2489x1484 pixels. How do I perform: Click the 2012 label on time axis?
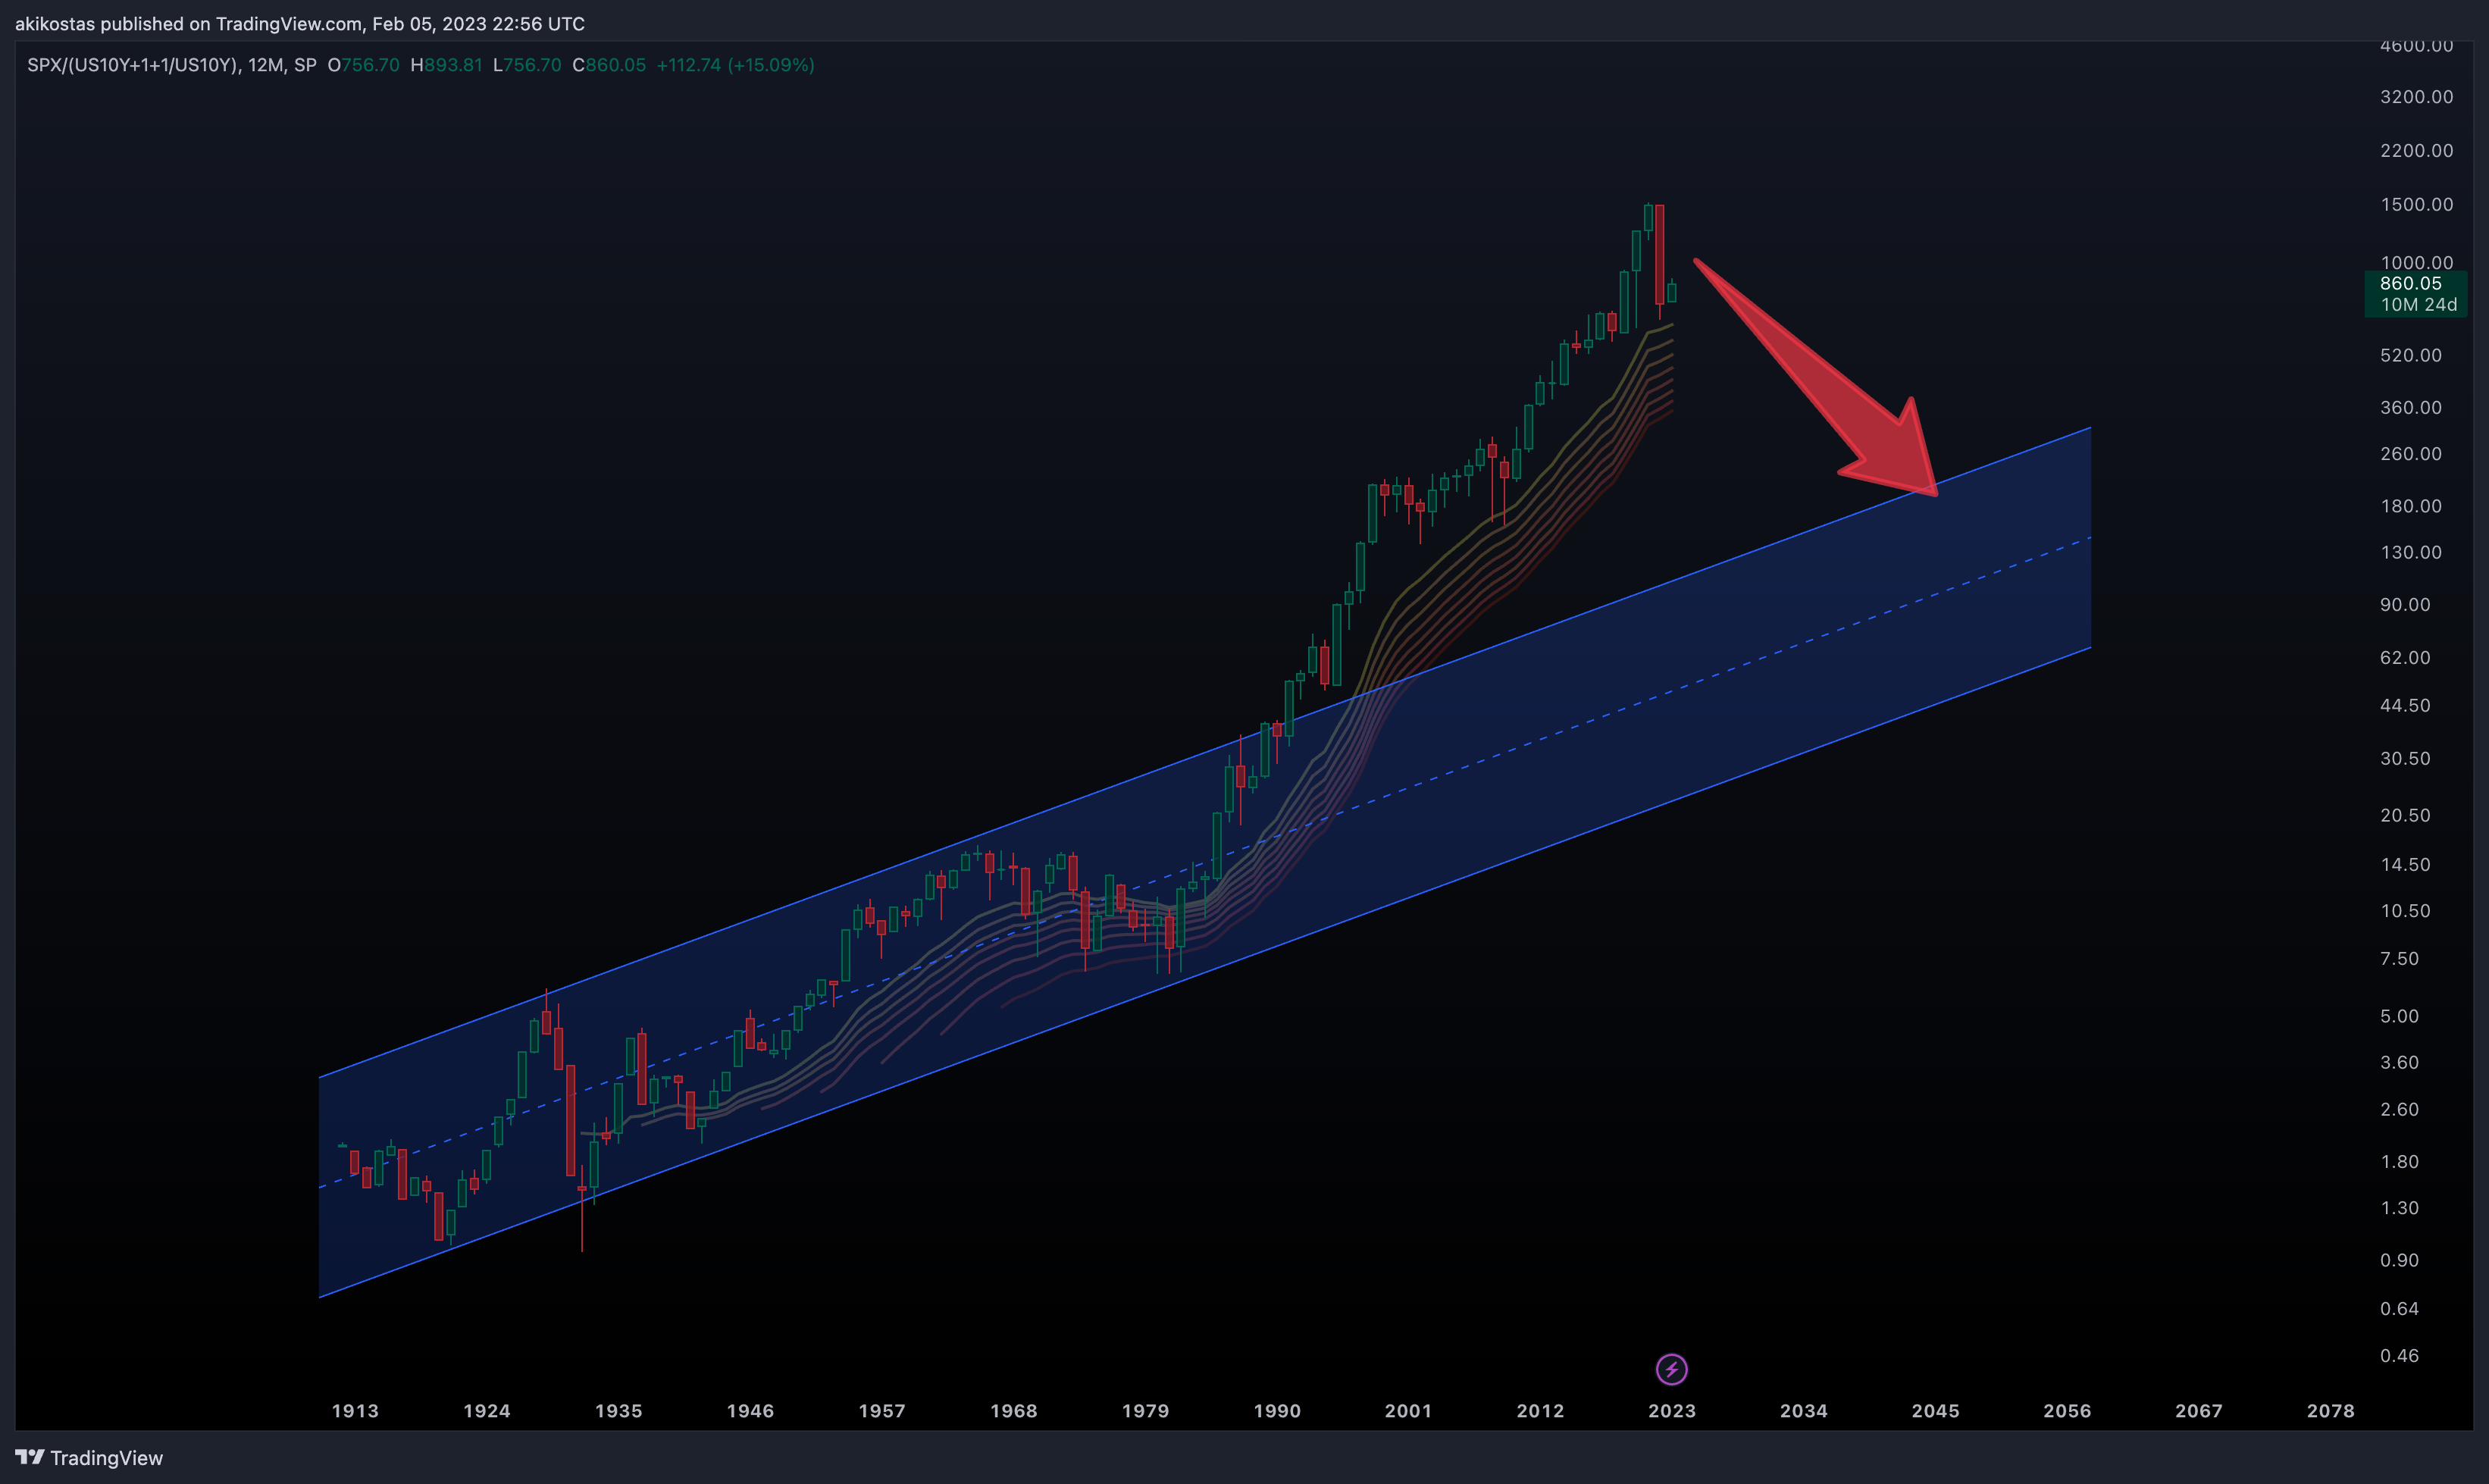pyautogui.click(x=1540, y=1411)
